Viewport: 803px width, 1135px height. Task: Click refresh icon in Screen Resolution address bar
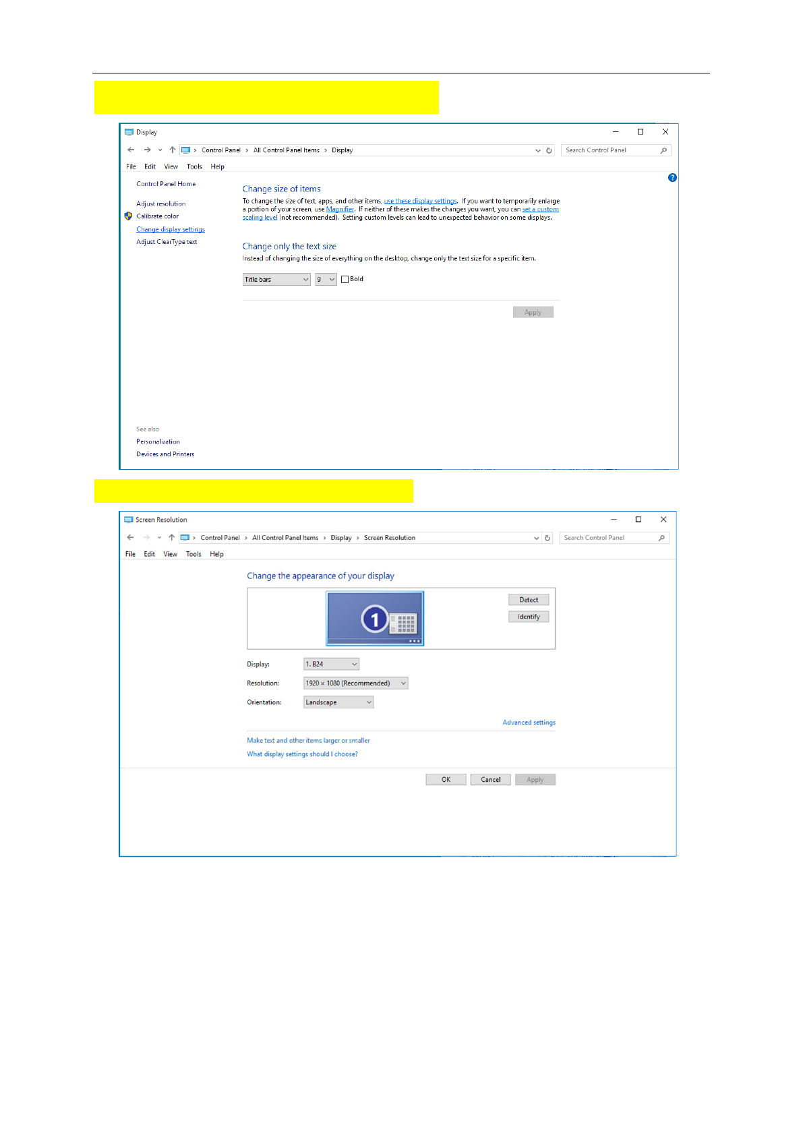pos(547,538)
